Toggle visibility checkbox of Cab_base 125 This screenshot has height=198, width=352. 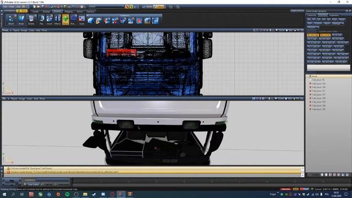point(310,109)
